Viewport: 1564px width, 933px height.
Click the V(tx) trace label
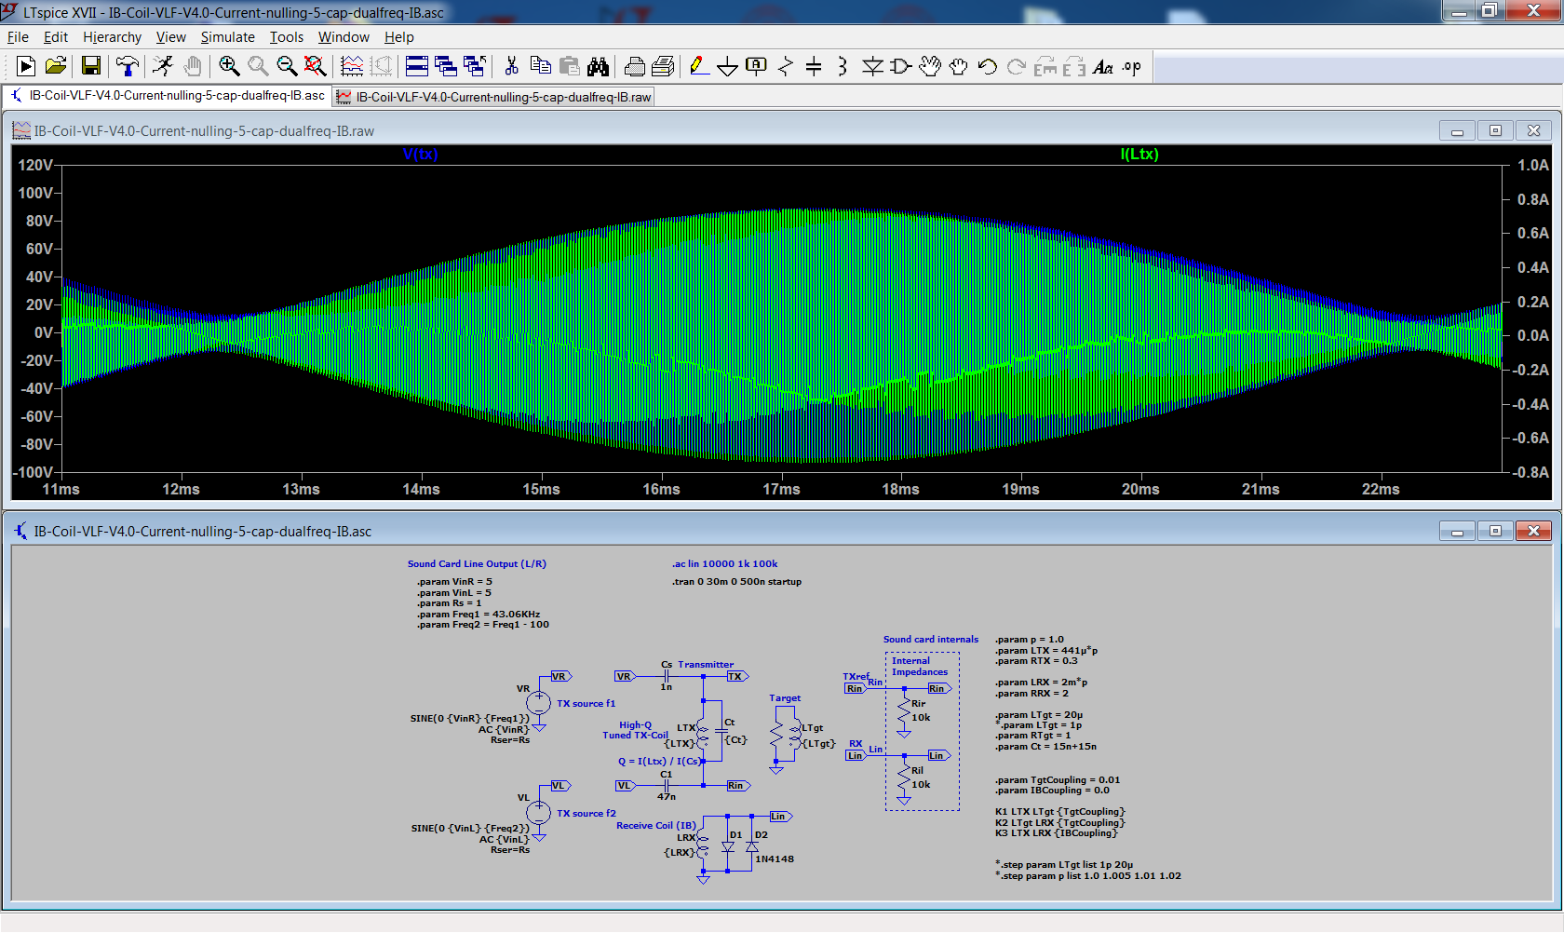click(420, 155)
